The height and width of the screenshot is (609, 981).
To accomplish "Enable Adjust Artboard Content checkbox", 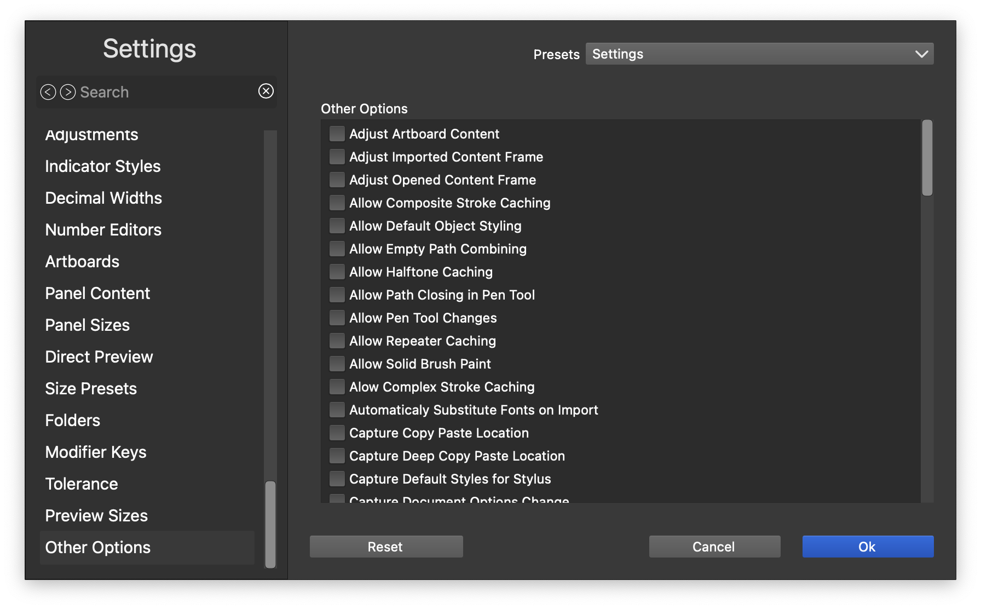I will pos(337,134).
